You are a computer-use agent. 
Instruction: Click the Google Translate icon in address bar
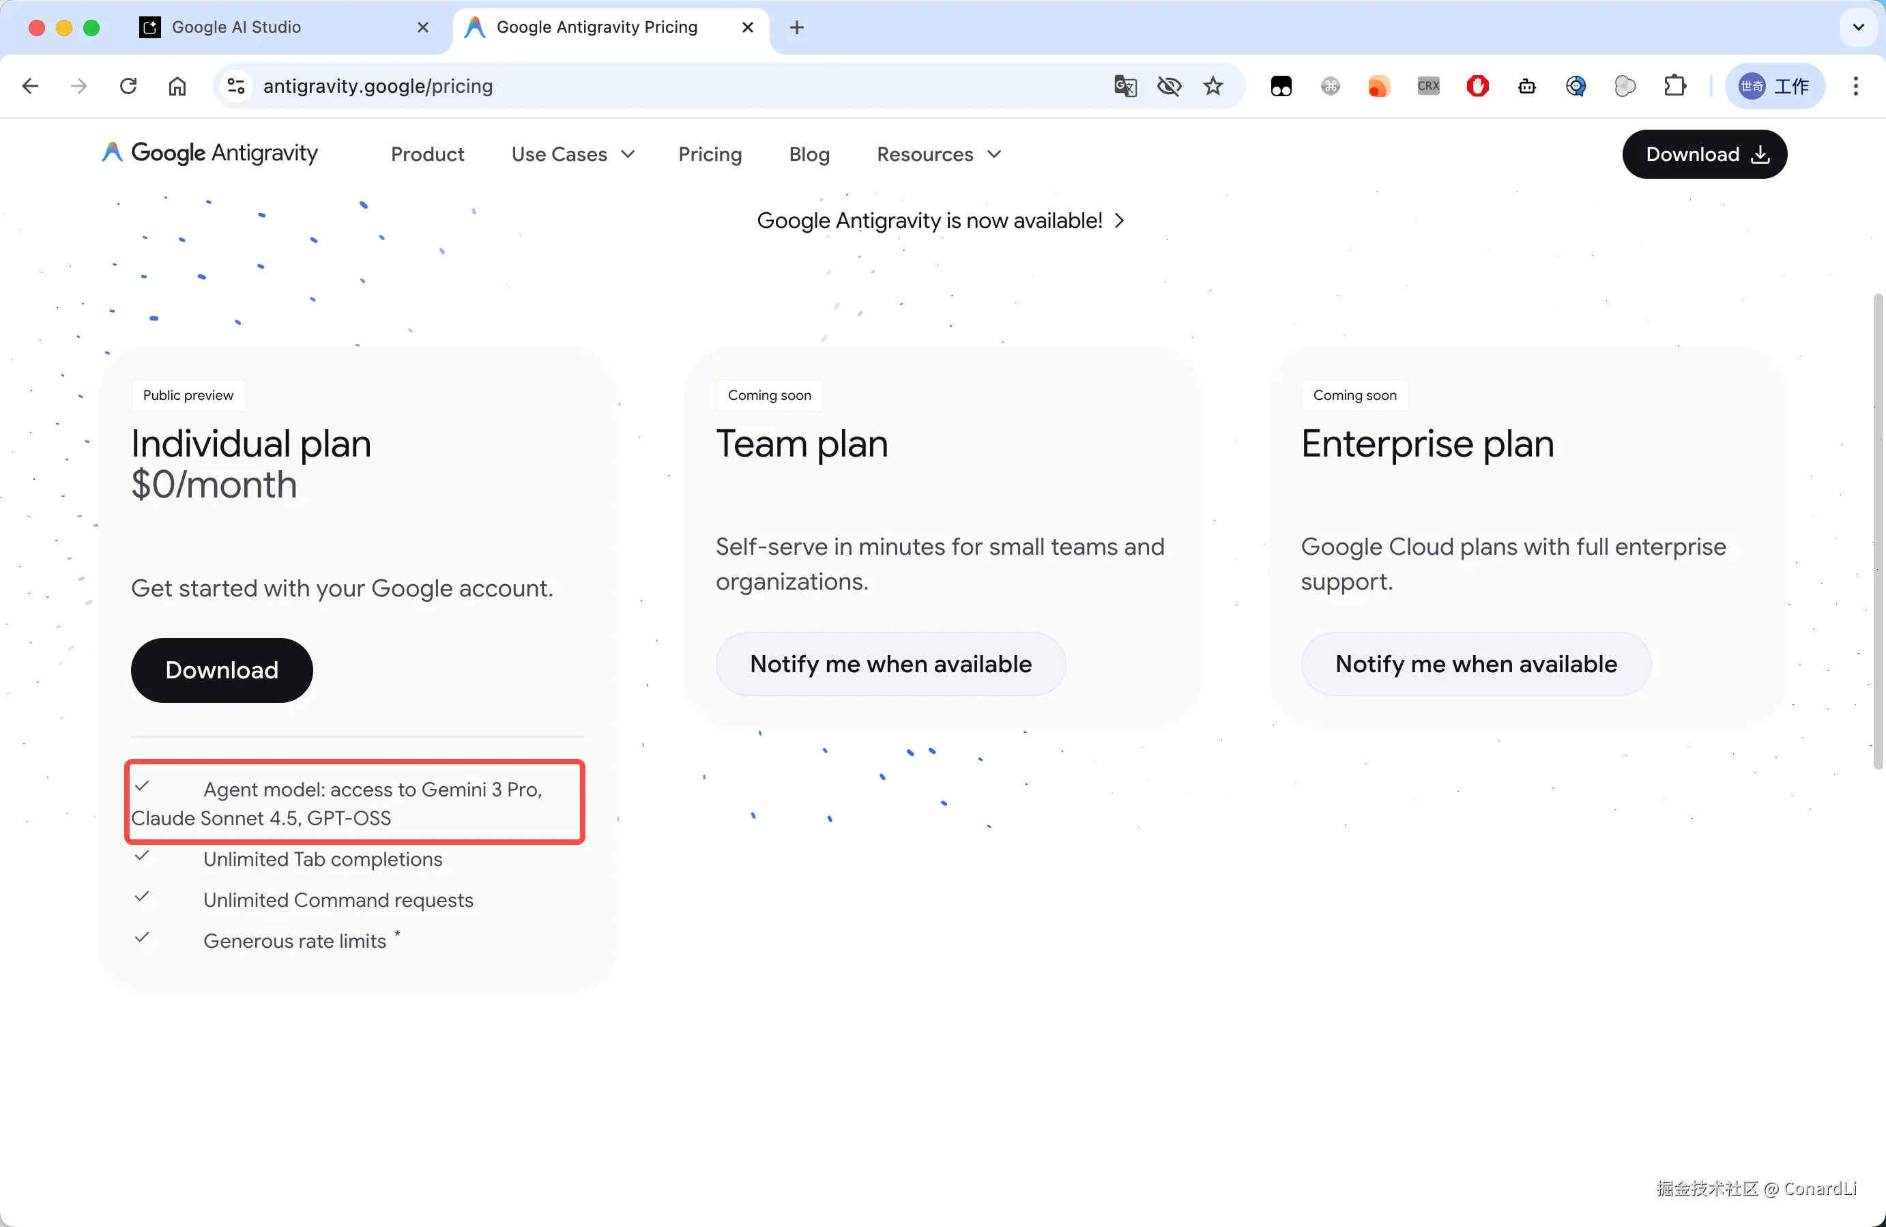[x=1125, y=85]
